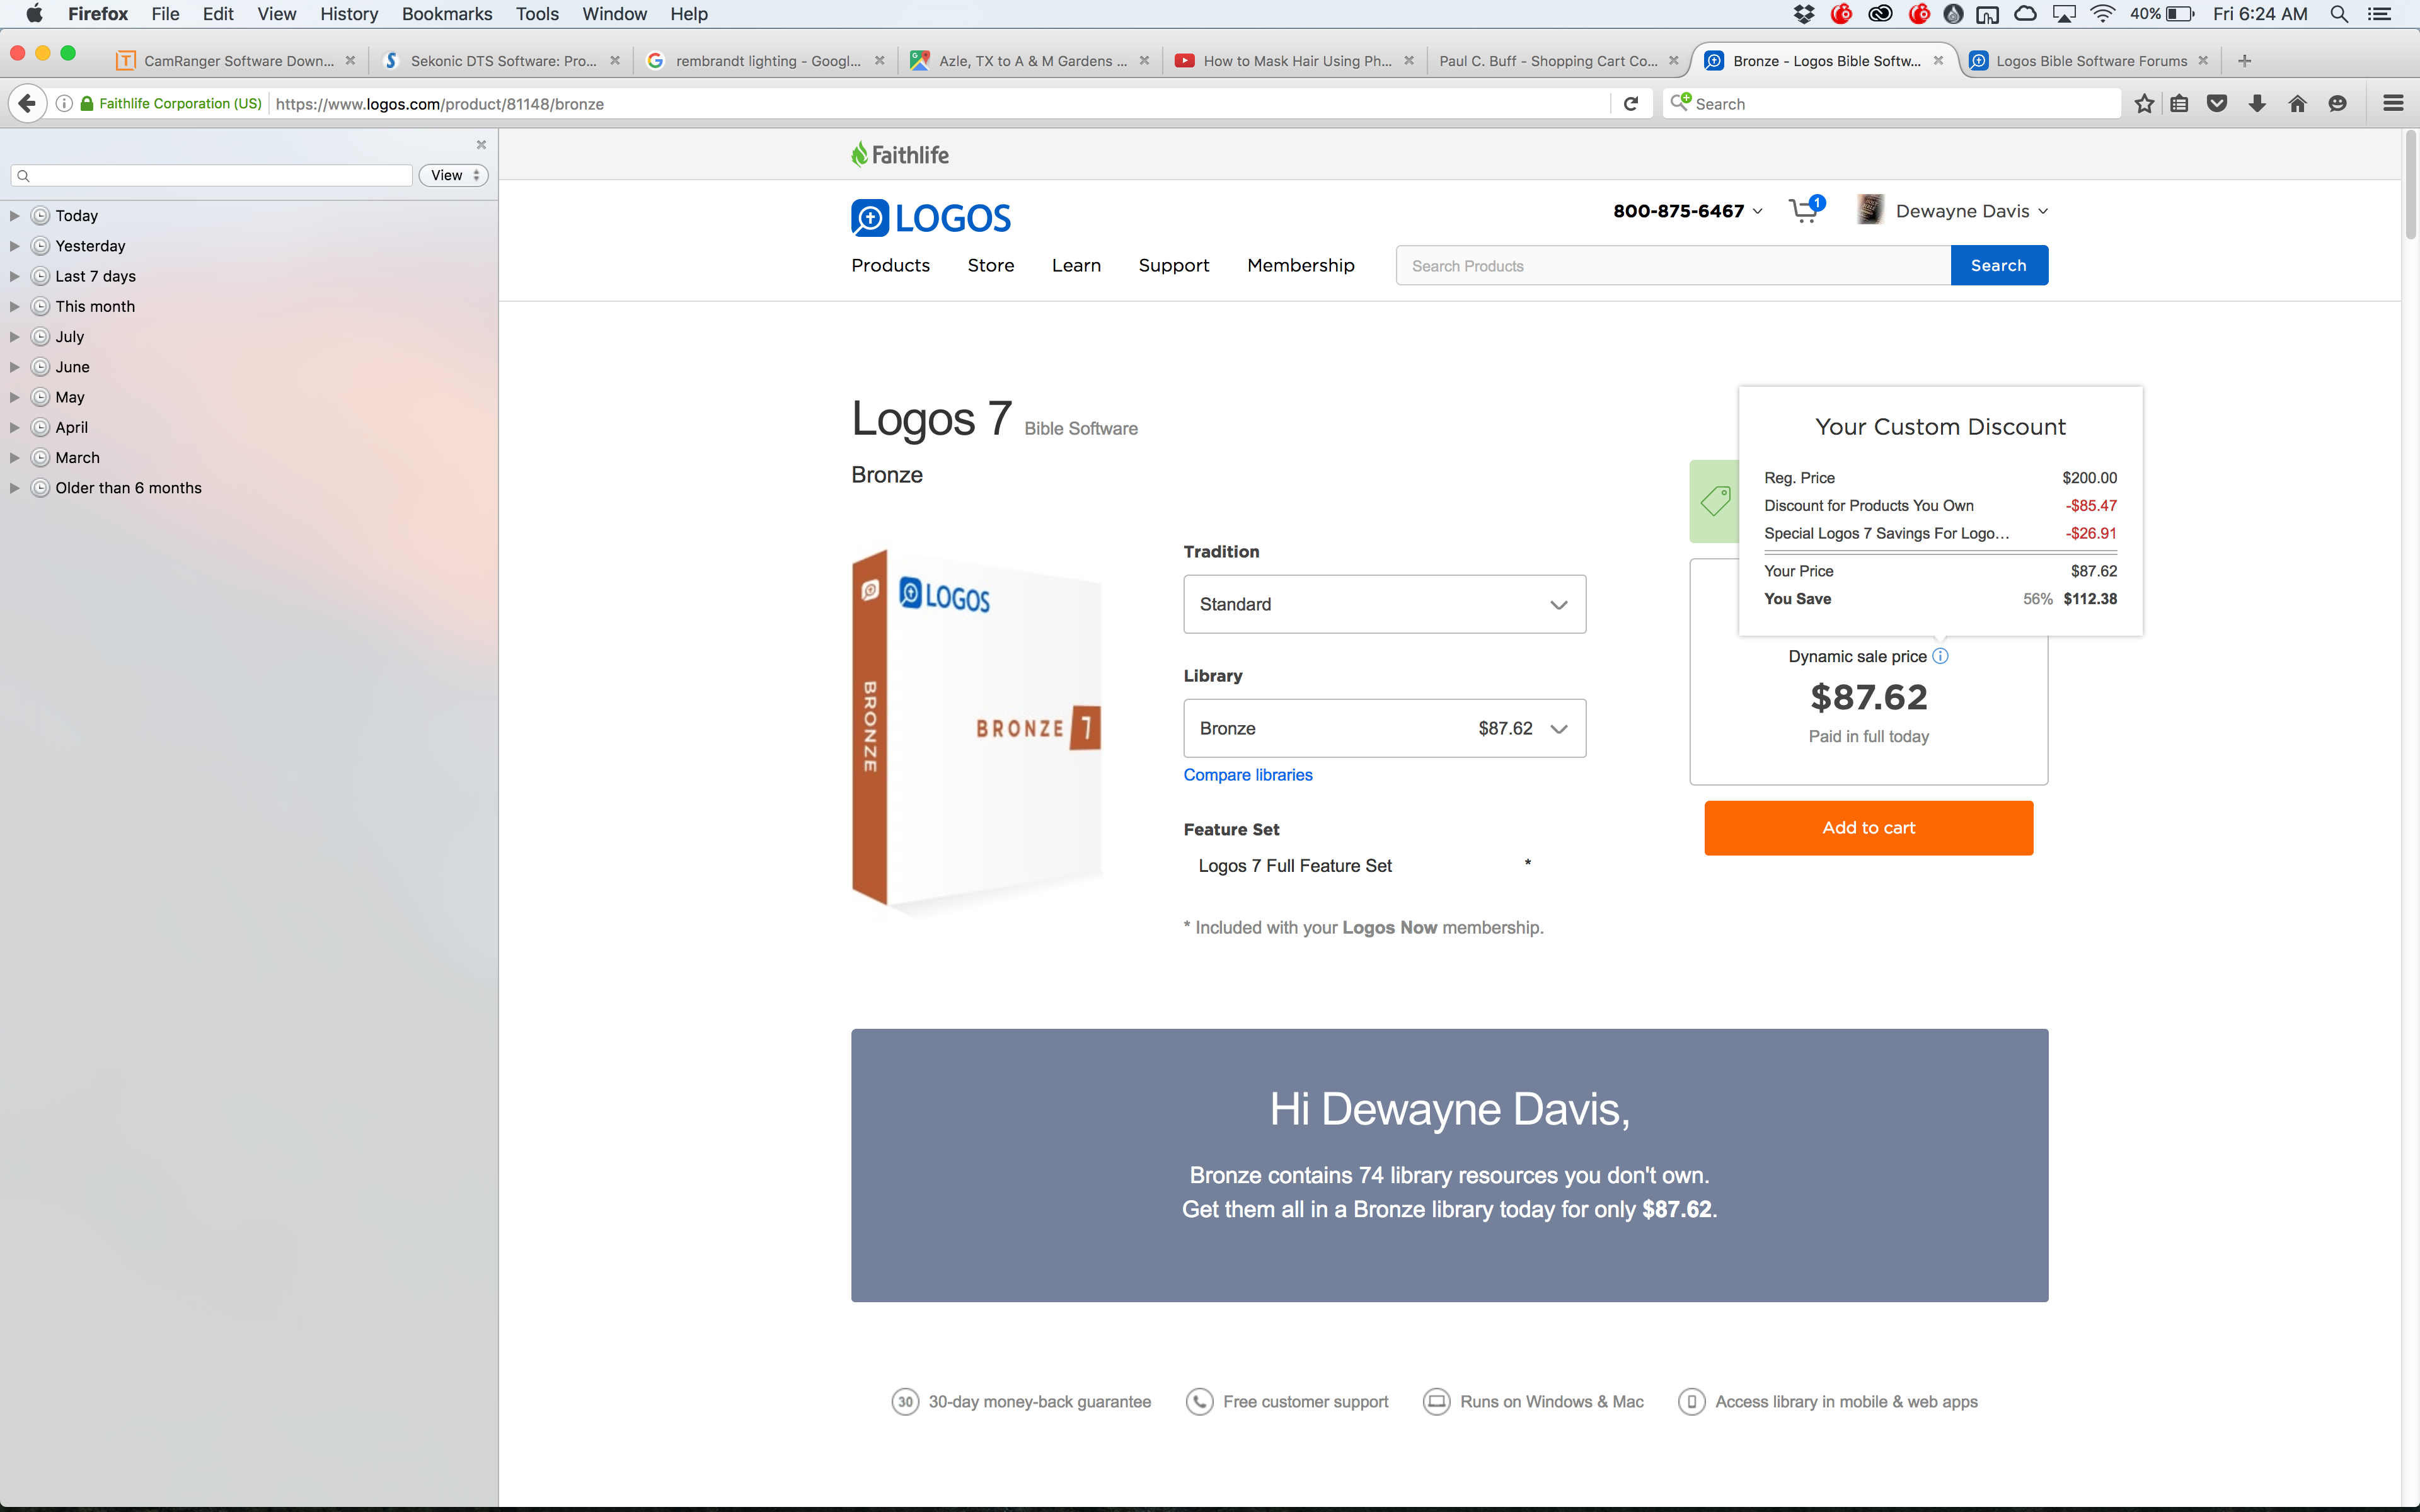Close the history sidebar
This screenshot has width=2420, height=1512.
pyautogui.click(x=481, y=145)
